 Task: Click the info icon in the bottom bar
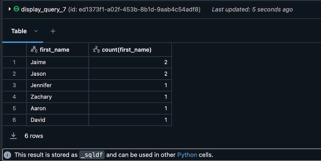[7, 155]
